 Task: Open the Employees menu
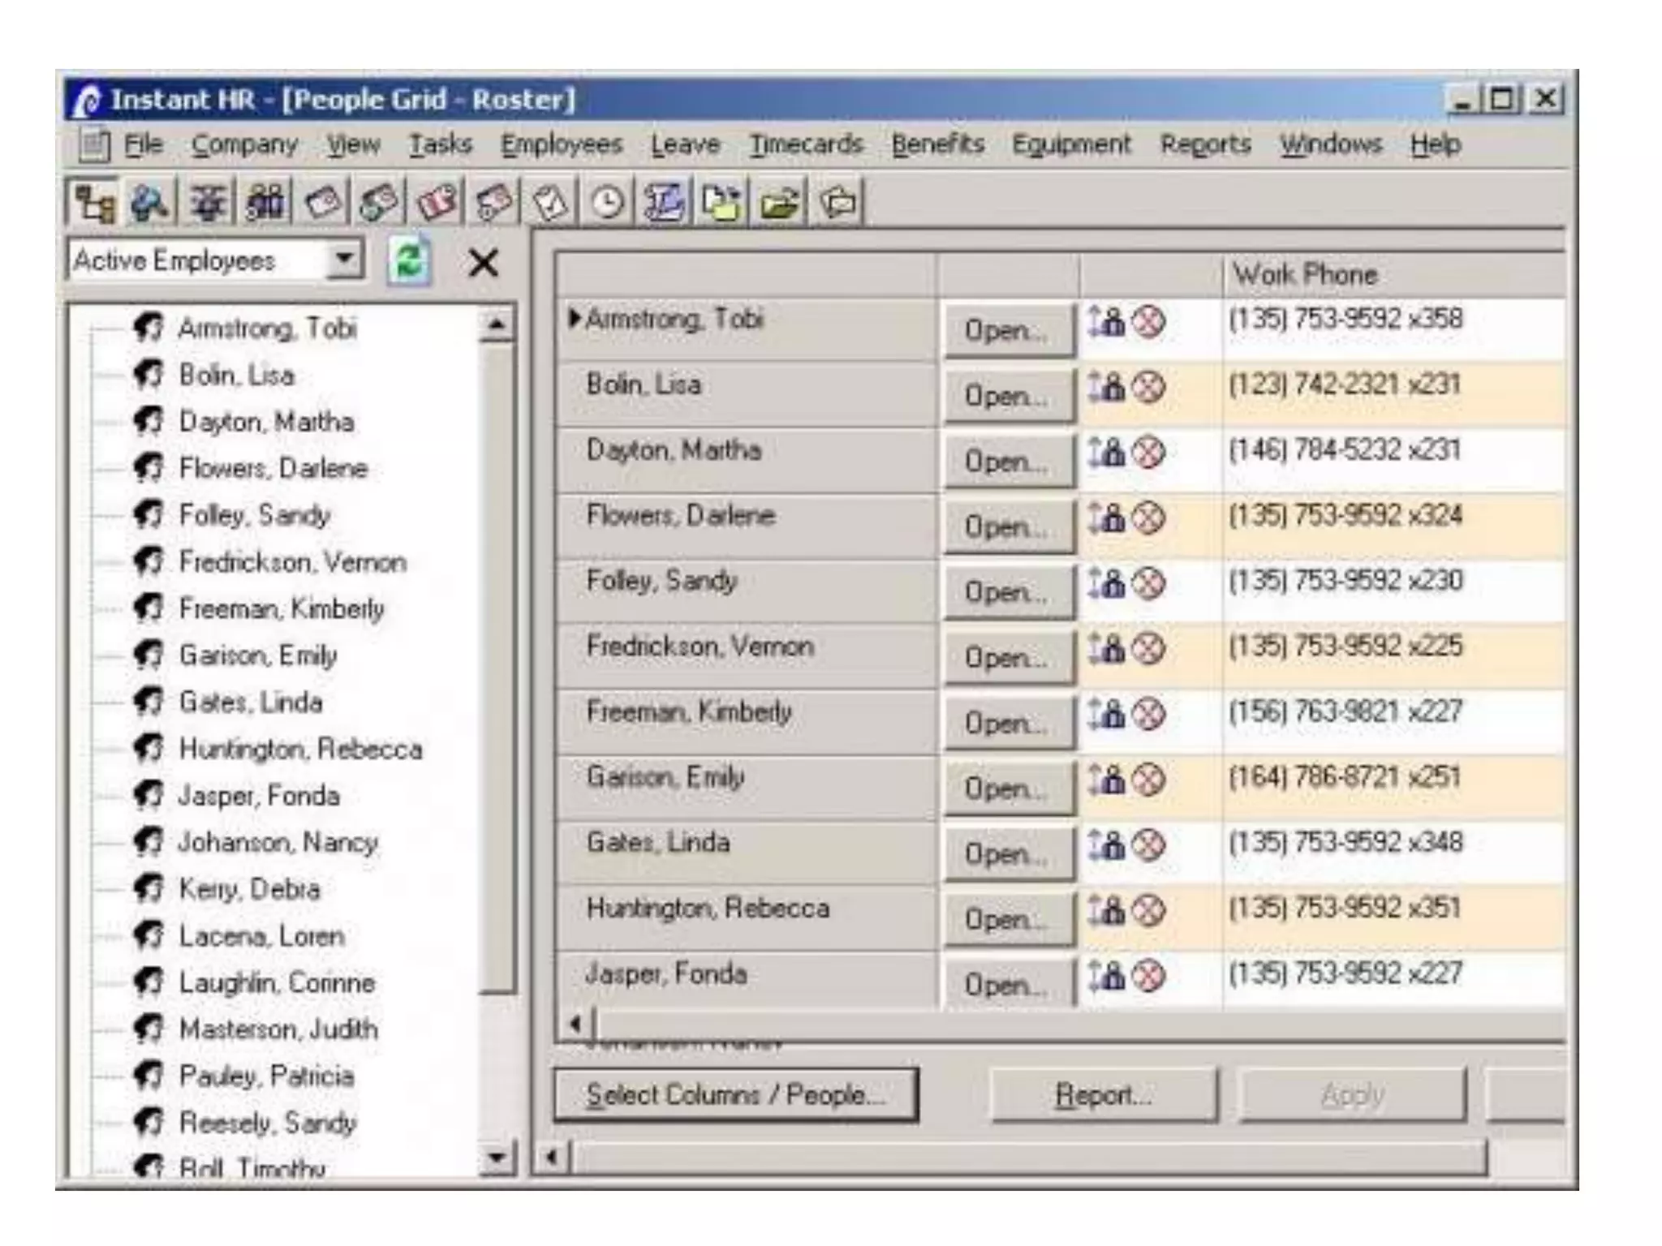click(561, 144)
